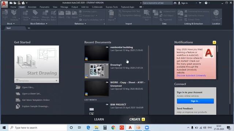The width and height of the screenshot is (234, 131).
Task: Click the PDF Import ribbon icon
Action: pyautogui.click(x=111, y=15)
